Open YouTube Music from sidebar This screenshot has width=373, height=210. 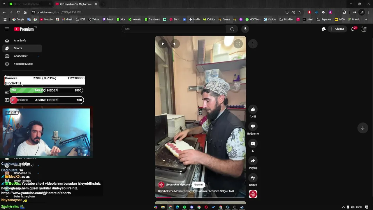(22, 64)
